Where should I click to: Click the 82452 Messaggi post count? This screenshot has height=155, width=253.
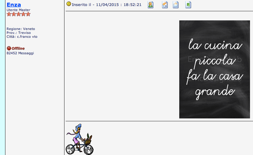tap(20, 53)
